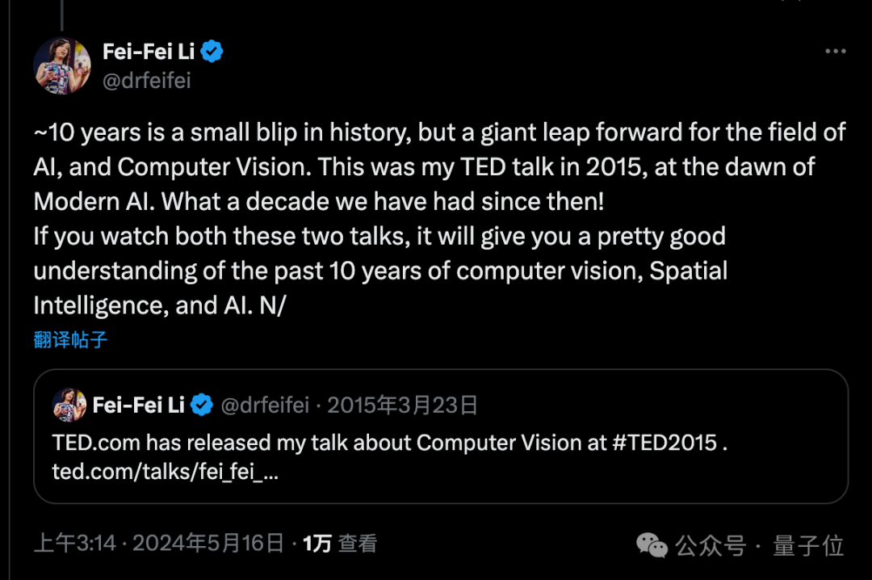Click the main tweet body text
Viewport: 872px width, 580px height.
pyautogui.click(x=439, y=219)
